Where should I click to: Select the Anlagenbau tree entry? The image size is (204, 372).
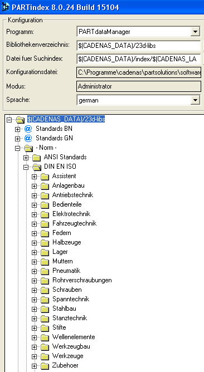tap(69, 185)
